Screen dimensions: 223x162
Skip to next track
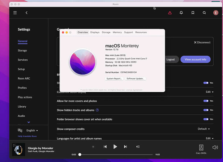tap(125, 147)
